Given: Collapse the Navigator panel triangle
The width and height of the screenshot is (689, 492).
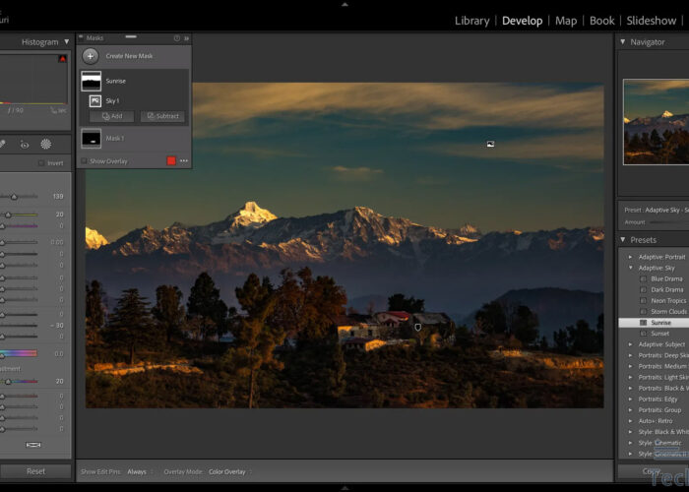Looking at the screenshot, I should 623,41.
